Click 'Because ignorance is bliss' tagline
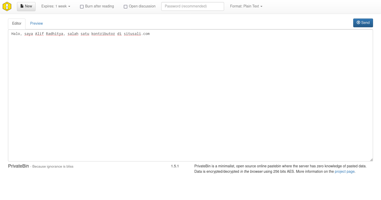 pyautogui.click(x=53, y=167)
